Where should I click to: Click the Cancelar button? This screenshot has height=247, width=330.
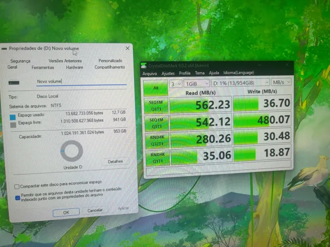[x=95, y=210]
